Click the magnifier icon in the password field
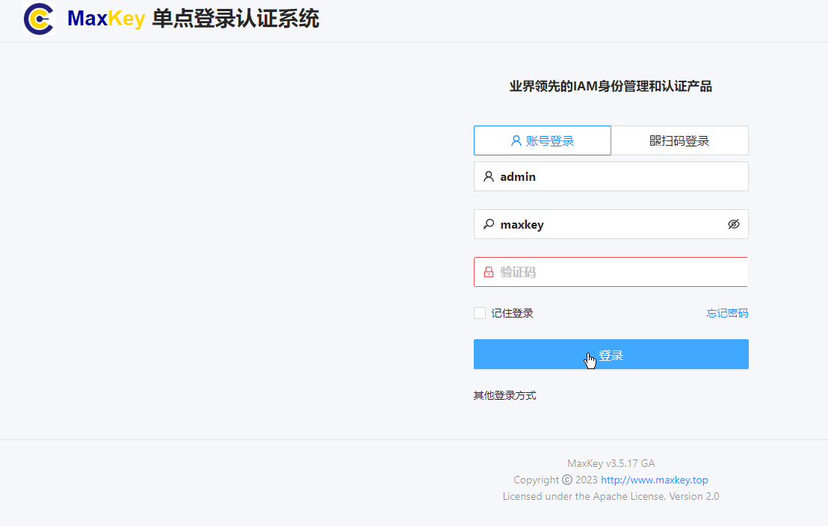828x526 pixels. pyautogui.click(x=489, y=224)
